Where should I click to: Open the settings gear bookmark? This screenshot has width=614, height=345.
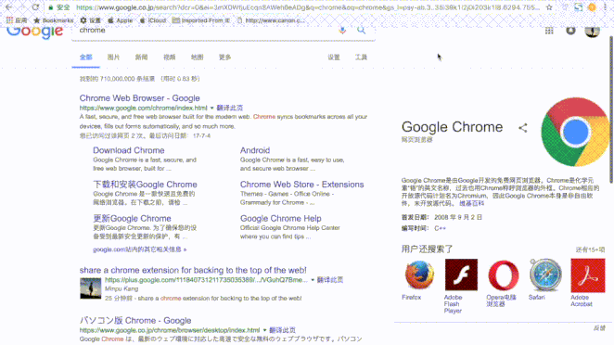tap(91, 20)
